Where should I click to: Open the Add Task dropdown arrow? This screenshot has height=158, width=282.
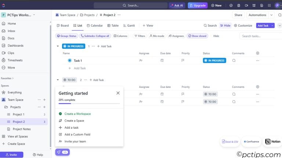coord(272,26)
